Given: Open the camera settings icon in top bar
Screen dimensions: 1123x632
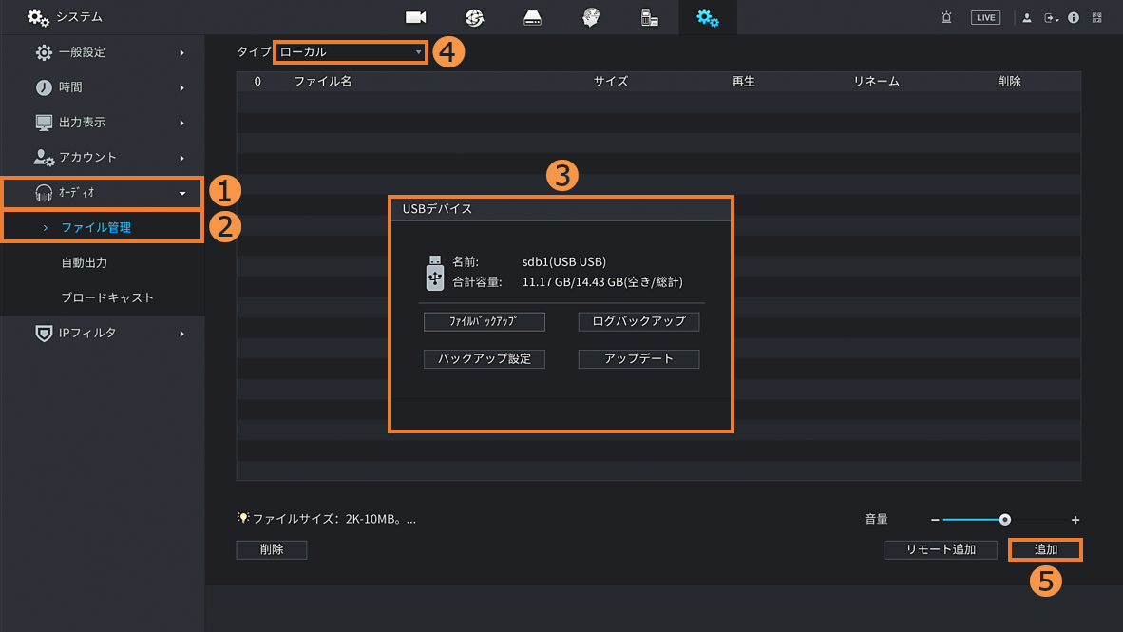Looking at the screenshot, I should pyautogui.click(x=415, y=17).
